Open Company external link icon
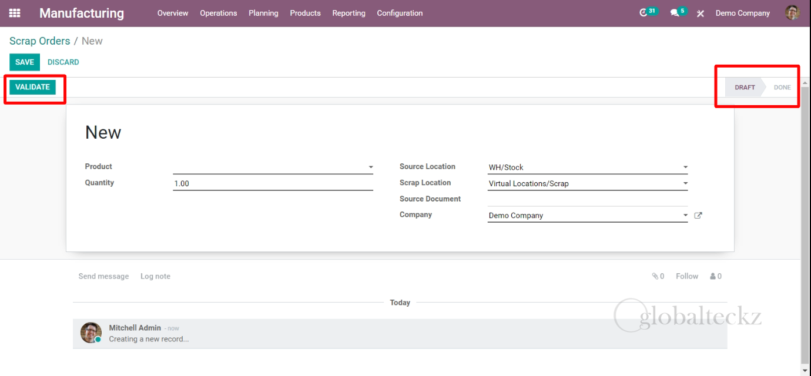Viewport: 811px width, 376px height. [698, 216]
